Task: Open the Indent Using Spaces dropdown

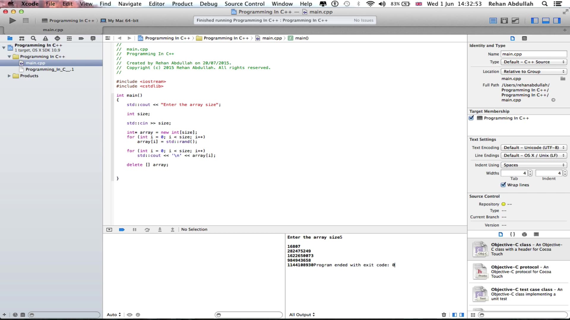Action: (x=533, y=165)
